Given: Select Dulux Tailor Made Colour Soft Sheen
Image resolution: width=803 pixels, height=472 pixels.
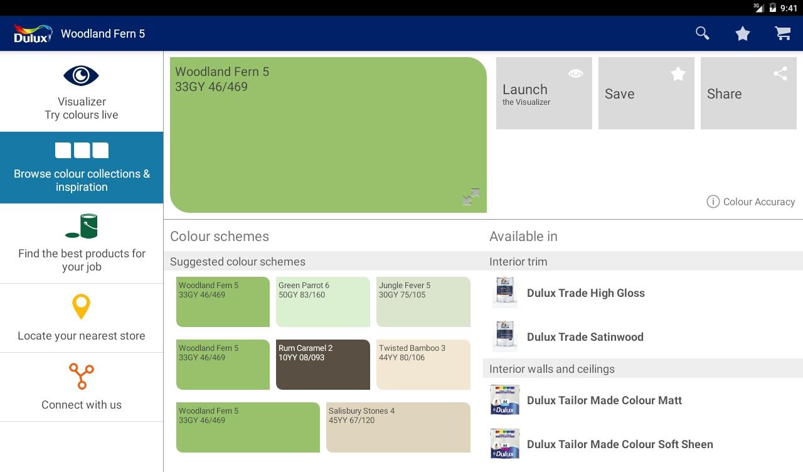Looking at the screenshot, I should click(x=643, y=444).
